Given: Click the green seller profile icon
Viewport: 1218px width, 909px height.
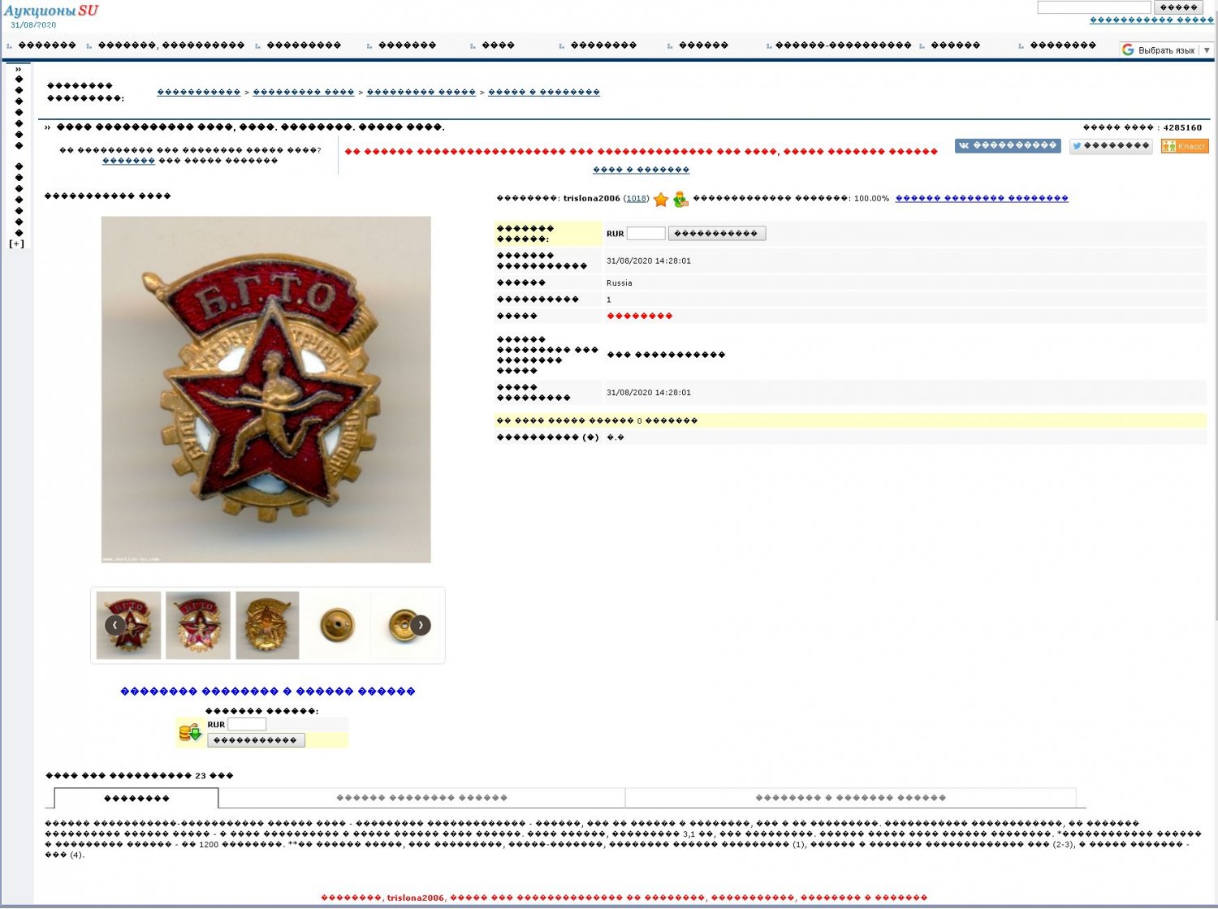Looking at the screenshot, I should [680, 199].
